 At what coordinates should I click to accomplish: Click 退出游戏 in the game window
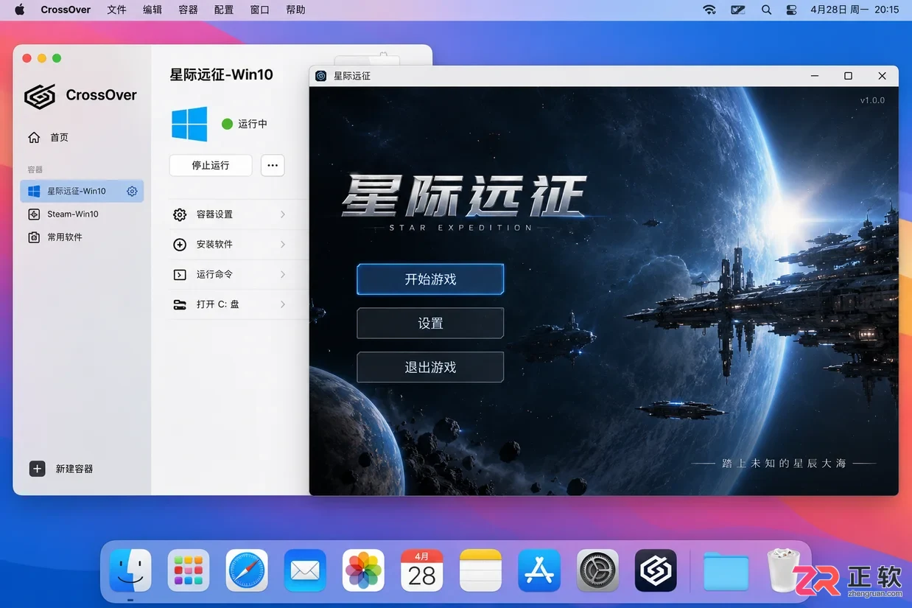click(430, 367)
